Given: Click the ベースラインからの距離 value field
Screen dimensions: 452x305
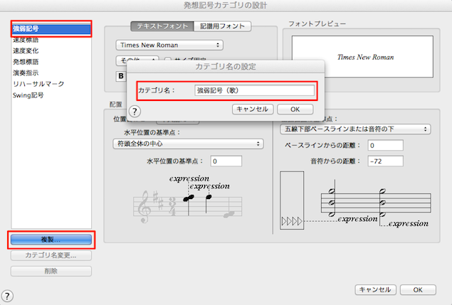Looking at the screenshot, I should 385,146.
